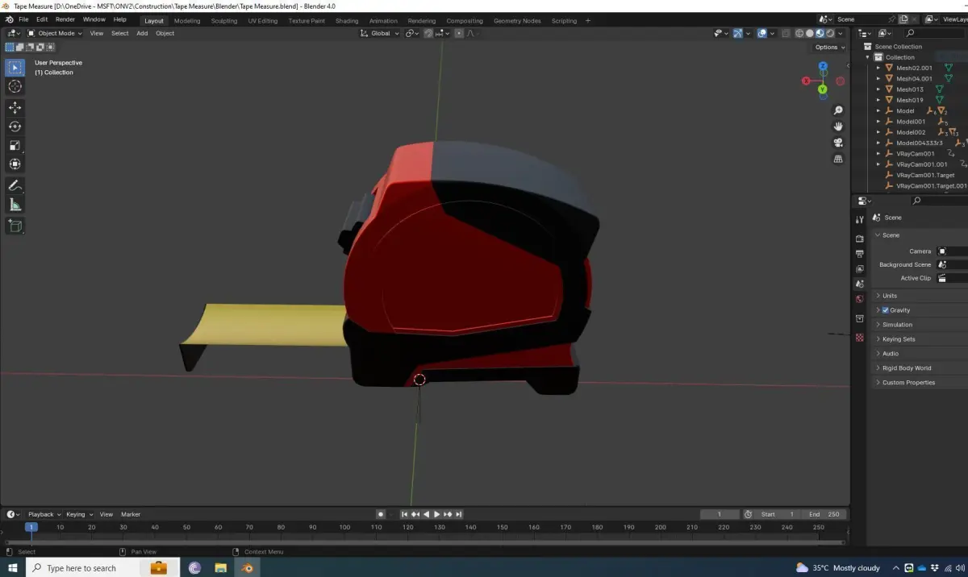Activate the Move tool
The image size is (968, 577).
[x=15, y=107]
